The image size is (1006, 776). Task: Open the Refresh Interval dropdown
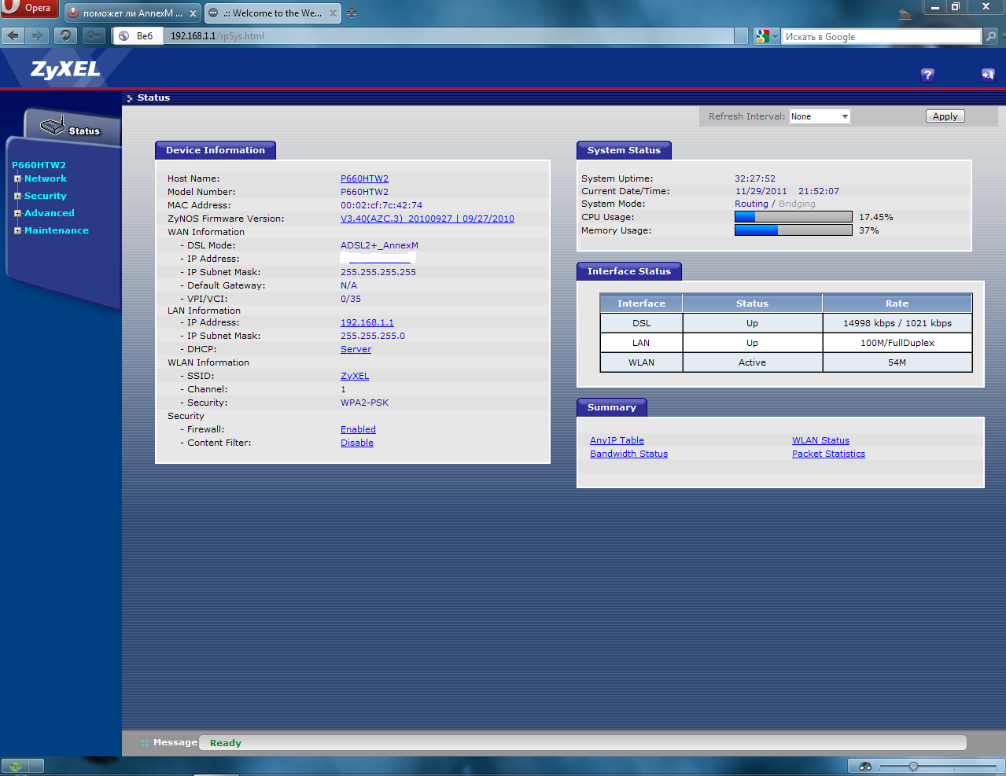tap(819, 116)
